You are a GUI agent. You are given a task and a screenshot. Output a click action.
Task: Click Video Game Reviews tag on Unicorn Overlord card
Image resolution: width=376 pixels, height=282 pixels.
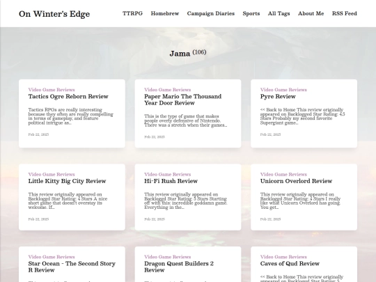283,174
